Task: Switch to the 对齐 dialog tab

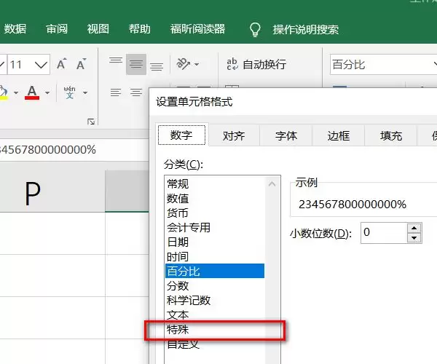Action: [x=234, y=135]
